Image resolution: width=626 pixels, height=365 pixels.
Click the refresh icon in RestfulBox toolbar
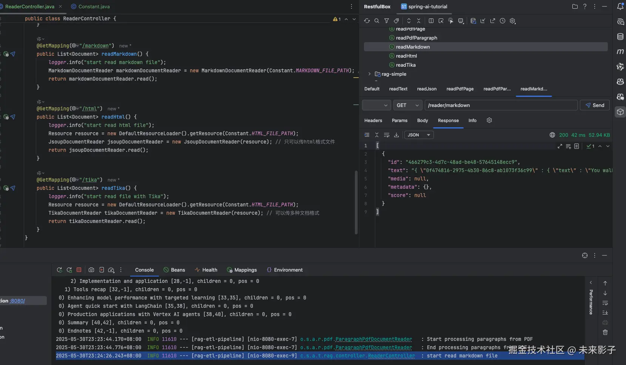point(367,21)
